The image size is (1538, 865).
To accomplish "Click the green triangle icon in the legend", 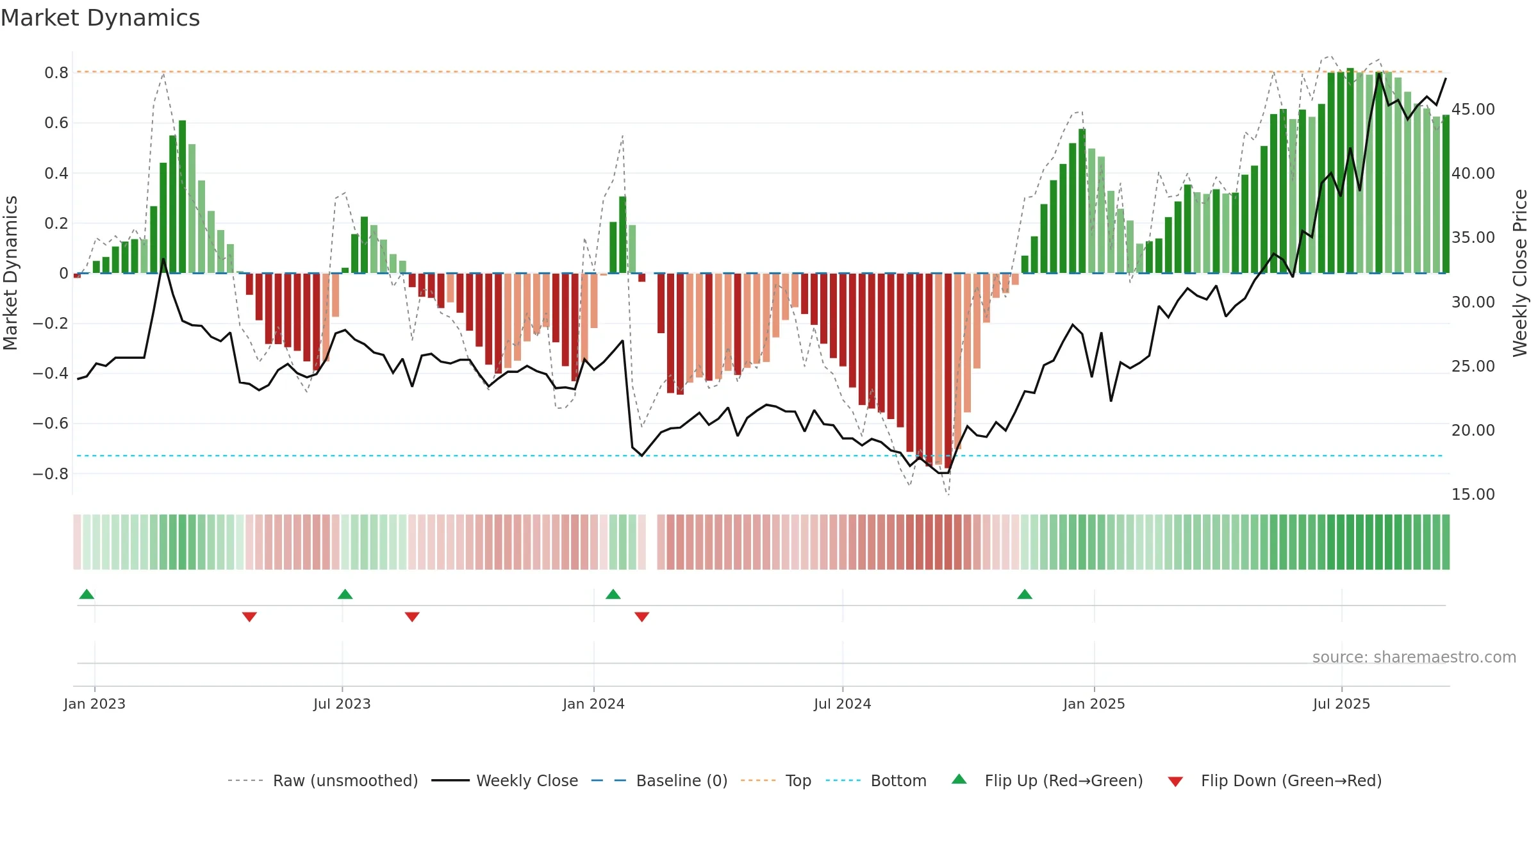I will 959,779.
